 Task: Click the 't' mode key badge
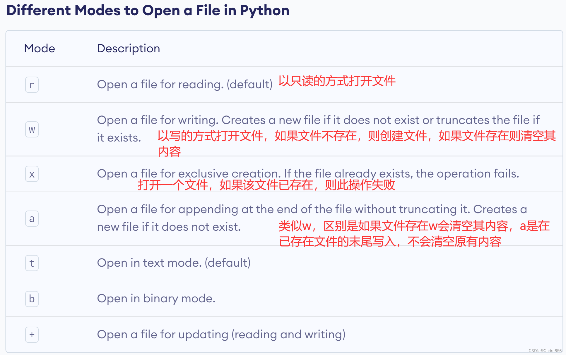[32, 263]
